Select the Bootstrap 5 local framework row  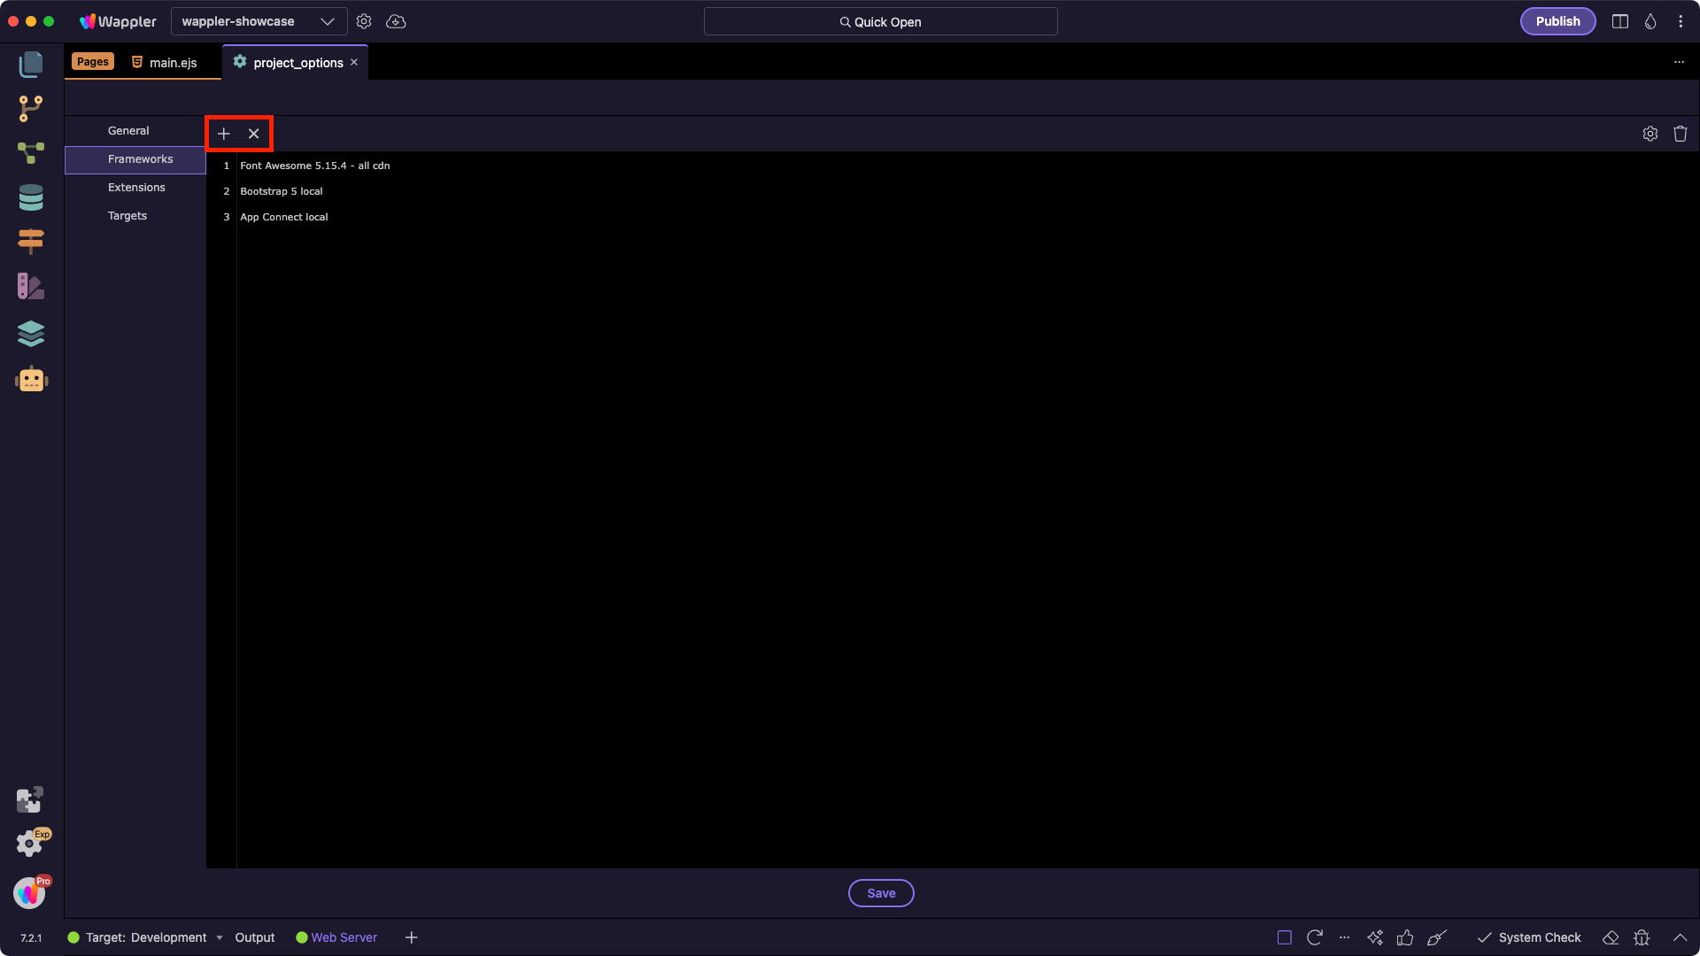[282, 191]
